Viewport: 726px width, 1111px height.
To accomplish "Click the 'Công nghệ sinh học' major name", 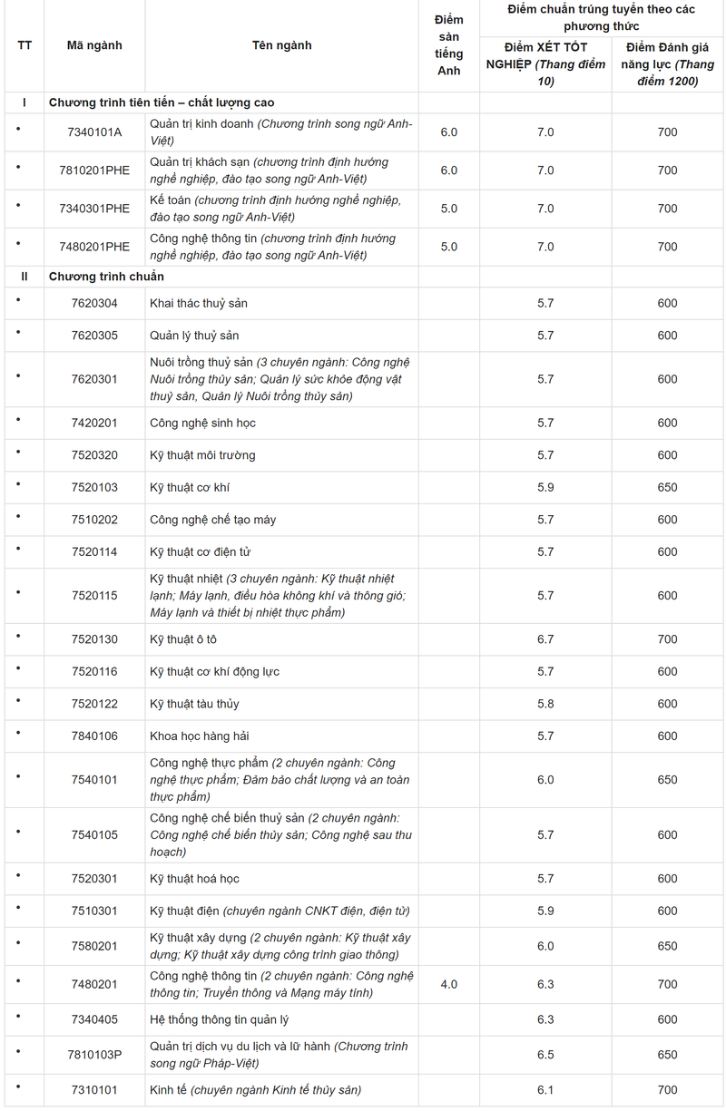I will [202, 423].
